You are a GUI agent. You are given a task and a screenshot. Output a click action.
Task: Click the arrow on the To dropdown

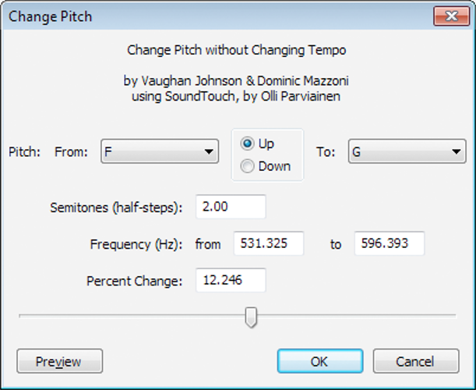(x=456, y=152)
